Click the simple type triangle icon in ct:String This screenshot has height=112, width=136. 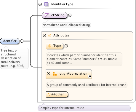coord(47,15)
